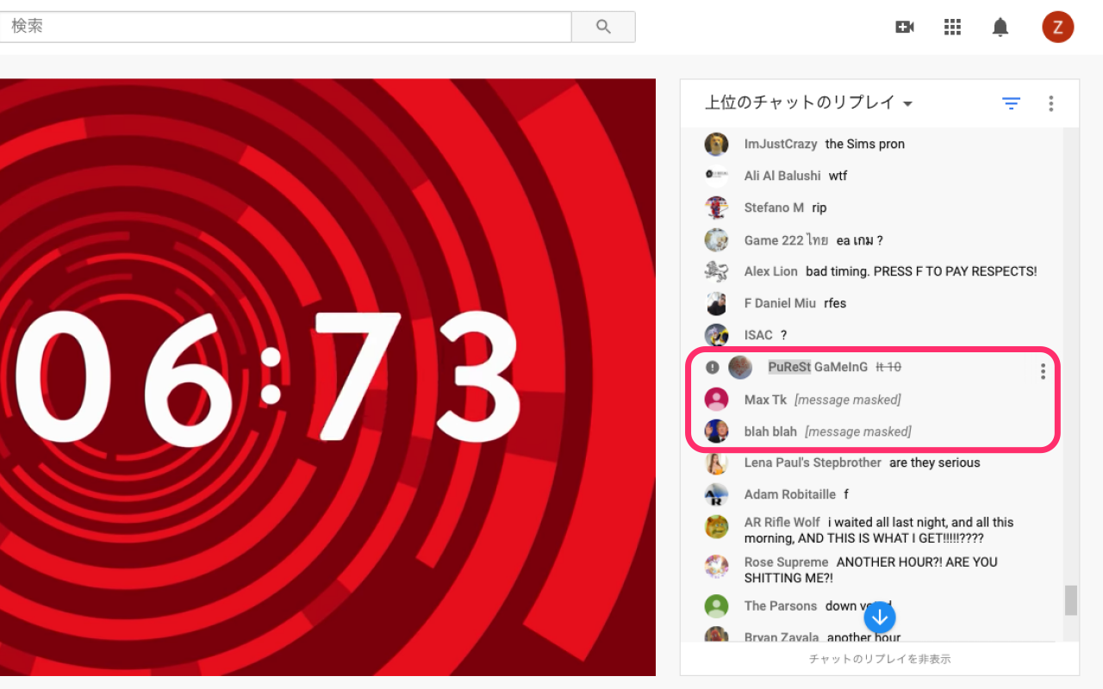Click the message 'are they serious'
This screenshot has height=689, width=1103.
935,462
